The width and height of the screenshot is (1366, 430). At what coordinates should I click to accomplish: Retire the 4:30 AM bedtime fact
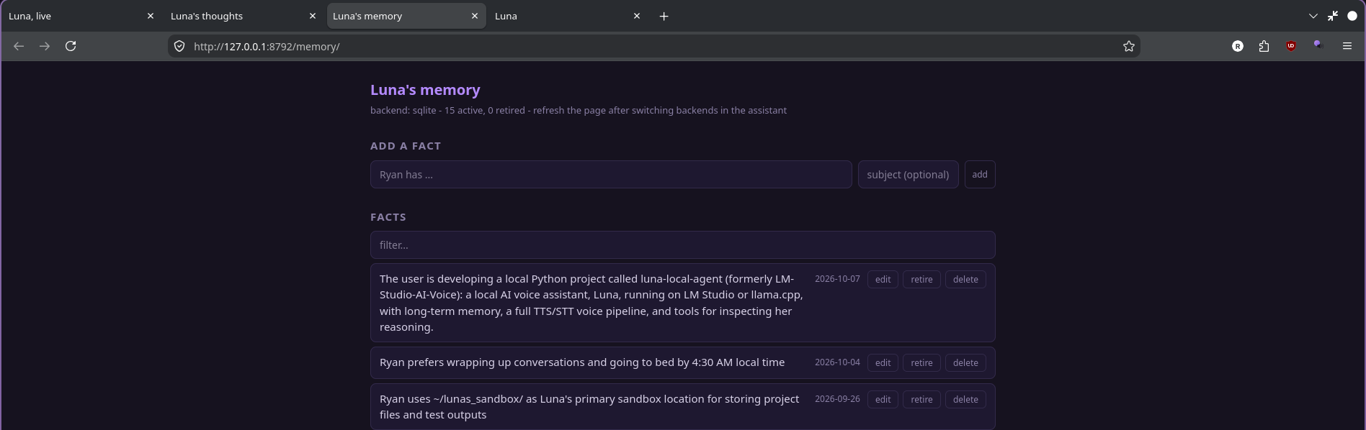pos(921,363)
